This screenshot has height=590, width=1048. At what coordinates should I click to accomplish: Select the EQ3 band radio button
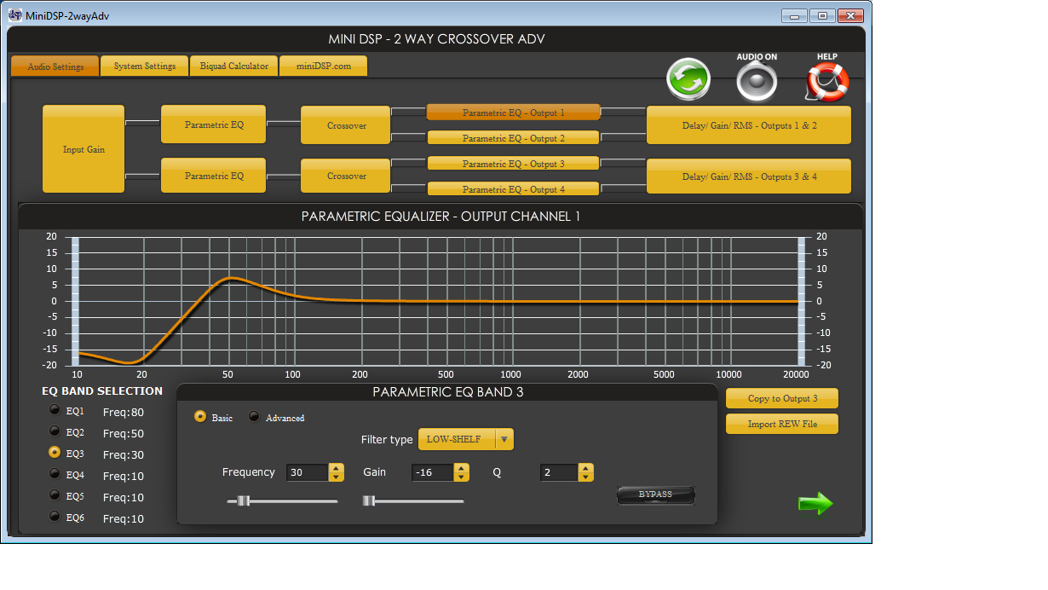(55, 453)
